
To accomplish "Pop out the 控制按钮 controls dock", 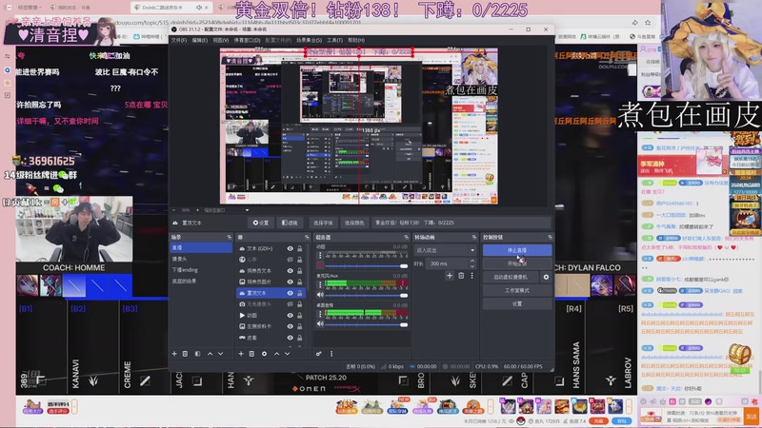I will pos(550,237).
